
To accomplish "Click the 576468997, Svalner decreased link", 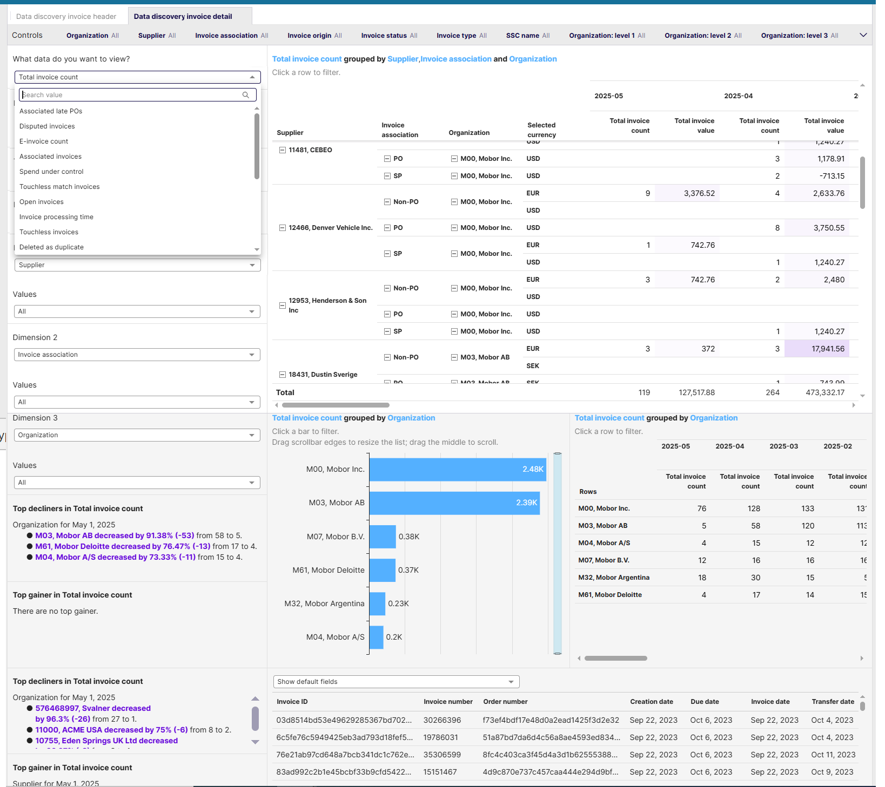I will pos(92,708).
